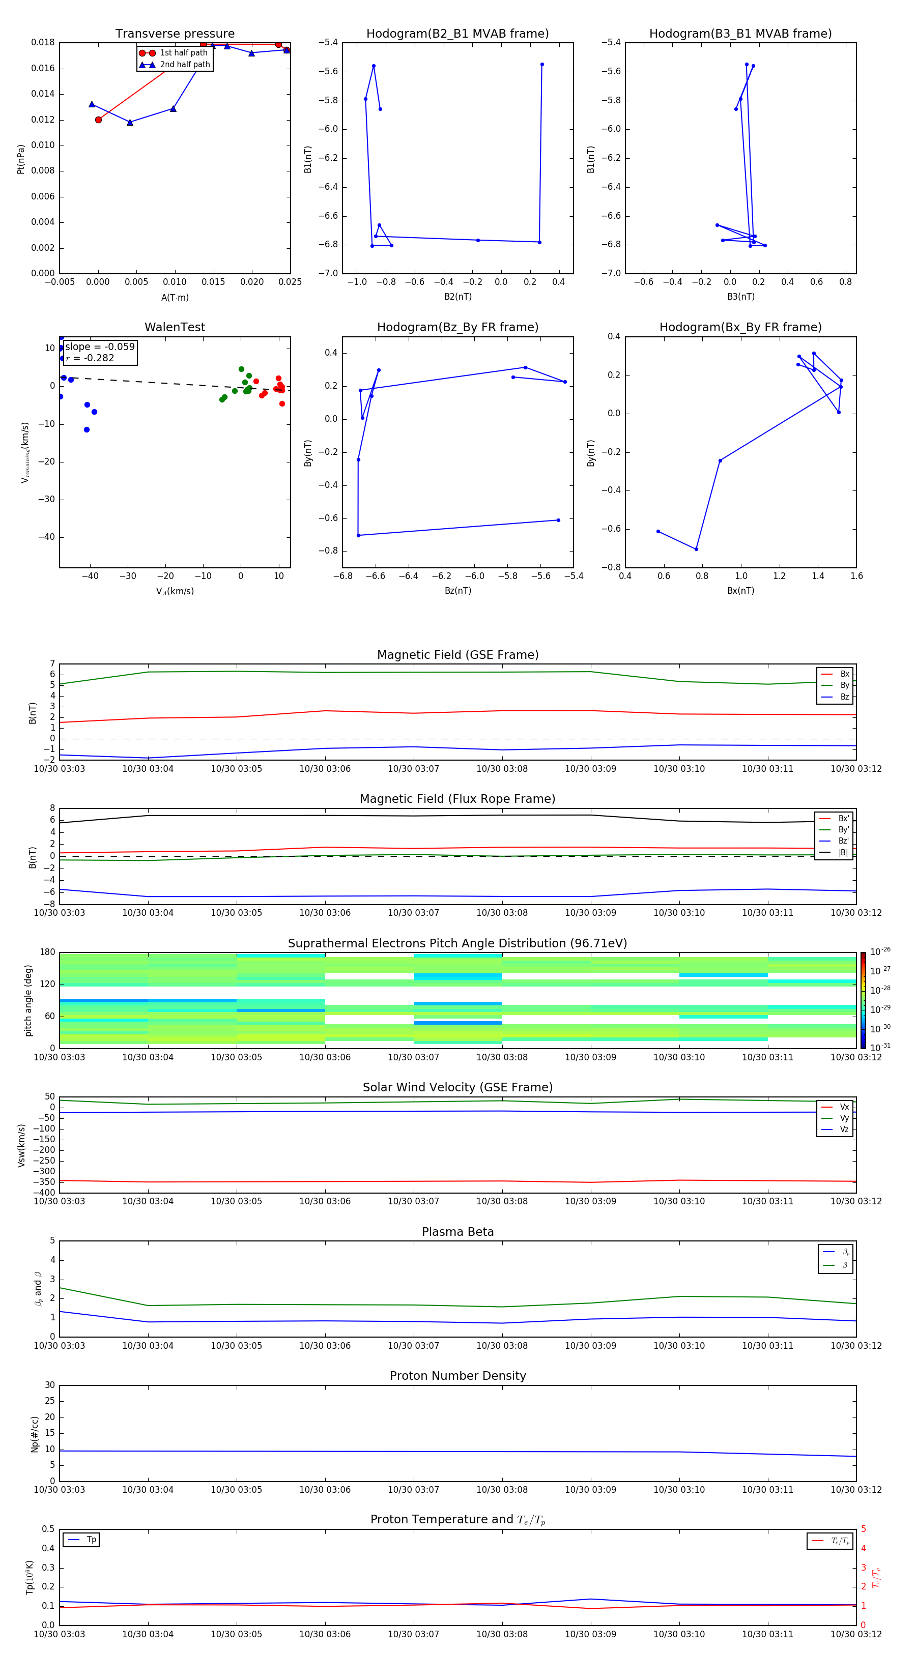
Task: Click the pitch angle colorbar
Action: click(x=863, y=1000)
